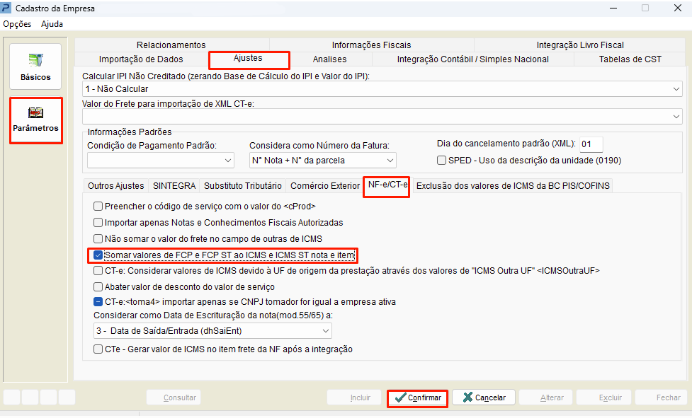Open the Data de Escrituração dropdown
This screenshot has height=418, width=692.
point(212,331)
